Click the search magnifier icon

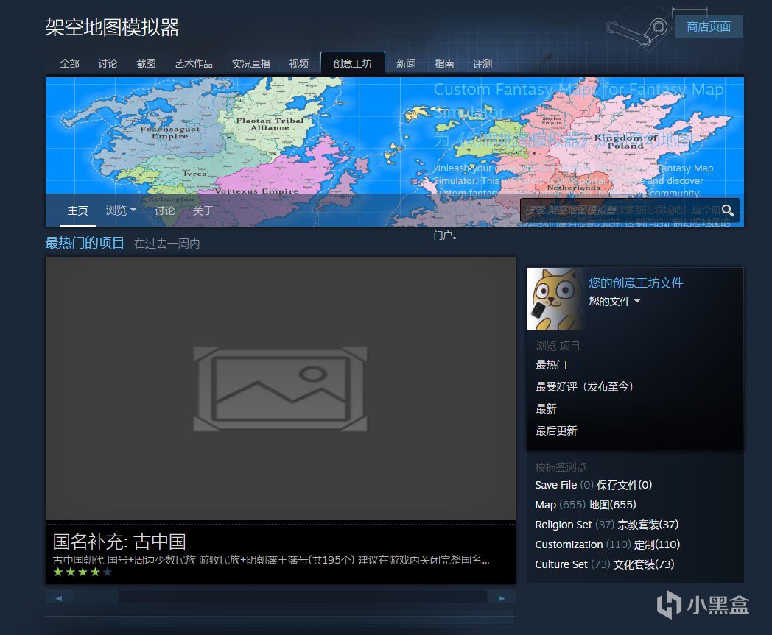tap(728, 211)
